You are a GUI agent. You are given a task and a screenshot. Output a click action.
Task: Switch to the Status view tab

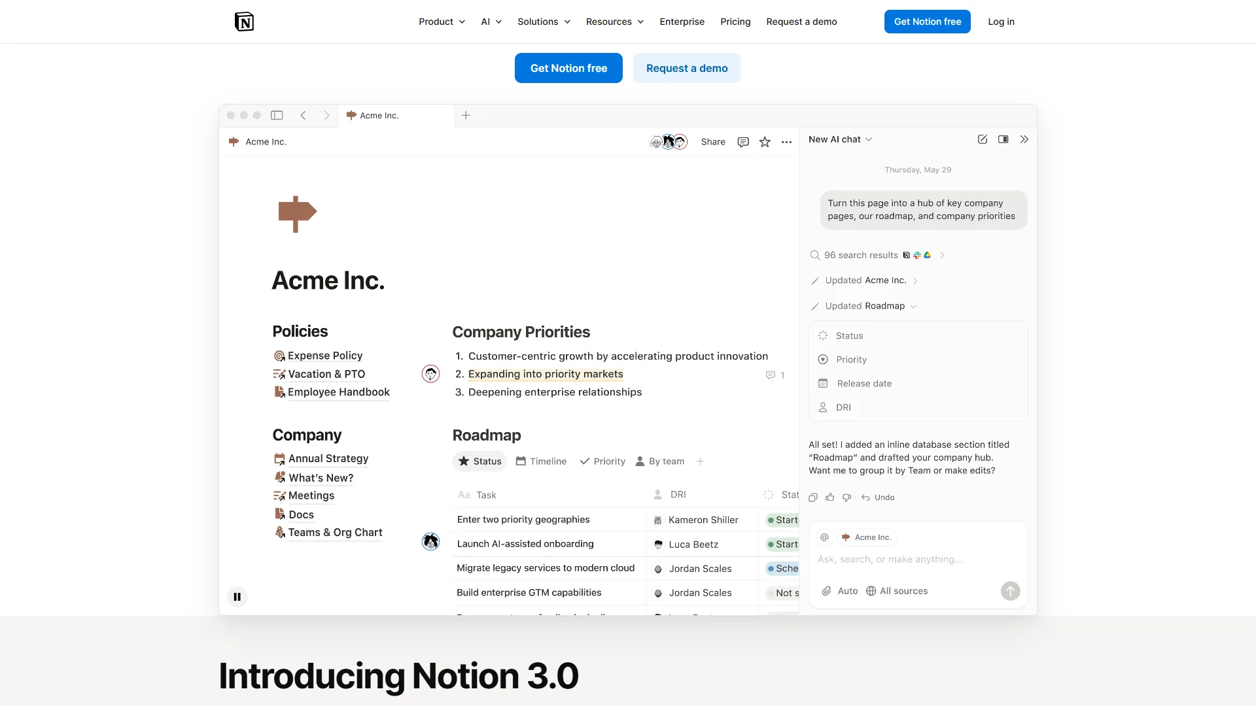click(x=480, y=462)
